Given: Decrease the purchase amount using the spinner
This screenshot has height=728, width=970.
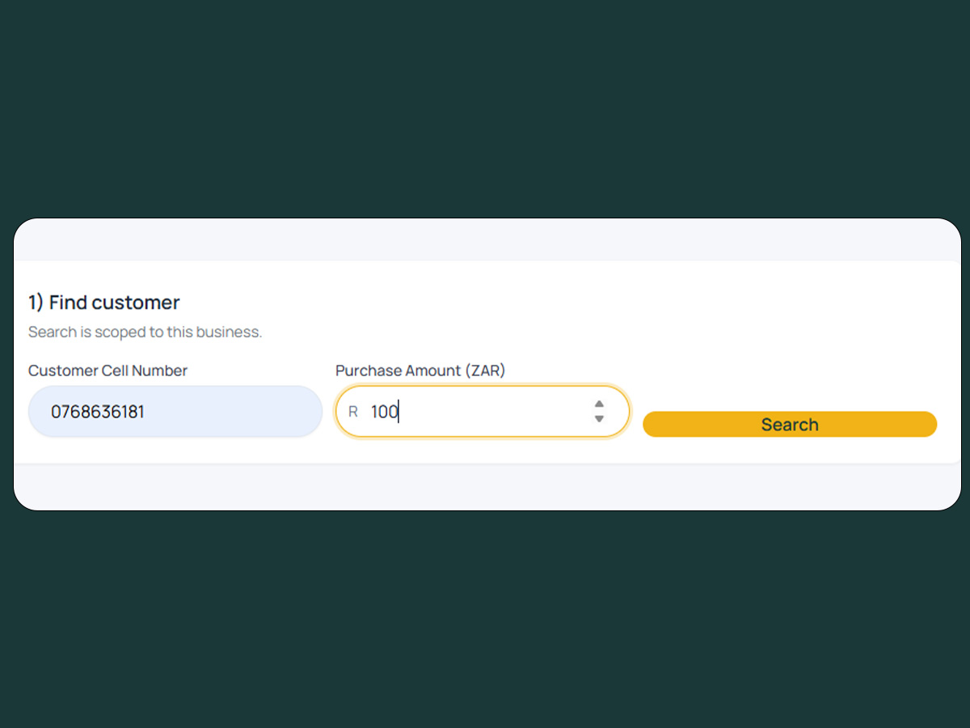Looking at the screenshot, I should coord(599,417).
